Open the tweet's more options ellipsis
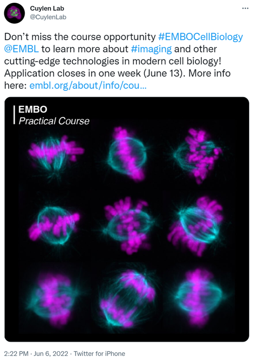Image resolution: width=254 pixels, height=360 pixels. (x=245, y=8)
